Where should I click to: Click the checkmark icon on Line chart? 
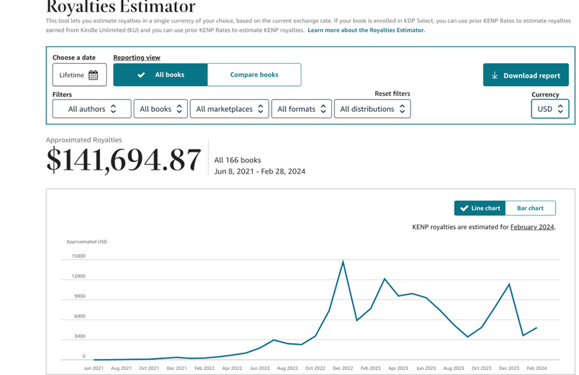[x=464, y=208]
